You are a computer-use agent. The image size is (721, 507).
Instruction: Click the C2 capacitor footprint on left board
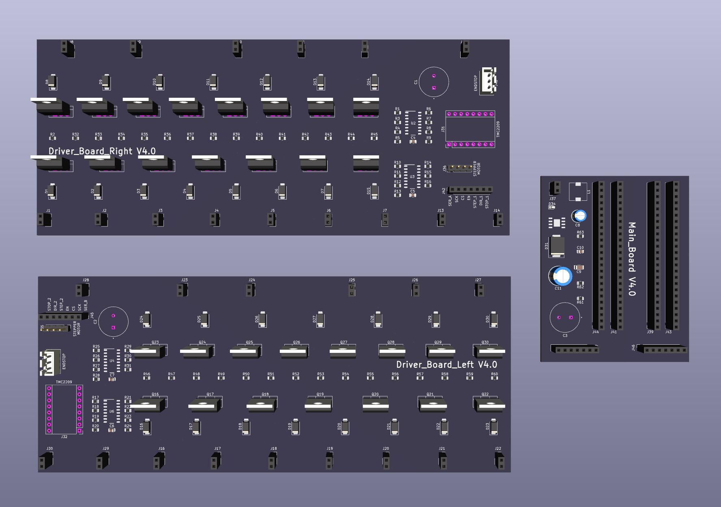pyautogui.click(x=113, y=322)
